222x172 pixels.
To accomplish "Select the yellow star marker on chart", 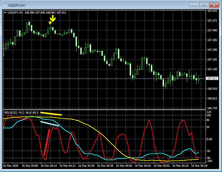I will 50,23.
